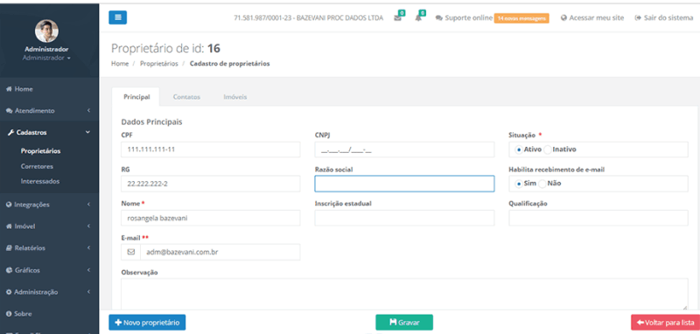Click the exit icon beside Sair do sistema
Viewport: 700px width, 334px height.
click(x=638, y=18)
